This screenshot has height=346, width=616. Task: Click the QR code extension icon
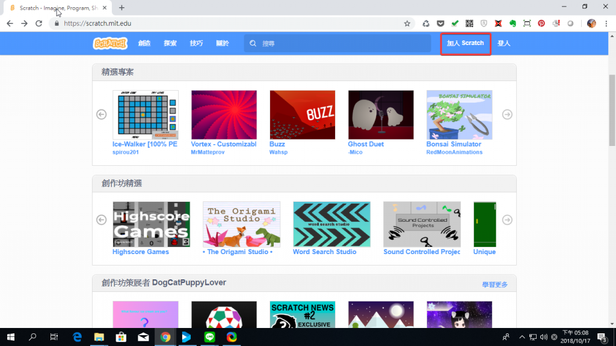click(x=469, y=23)
